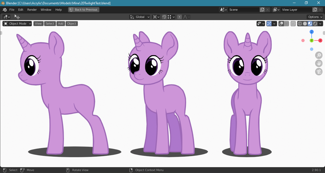Remove the view layer X button
The width and height of the screenshot is (325, 173).
click(x=320, y=10)
